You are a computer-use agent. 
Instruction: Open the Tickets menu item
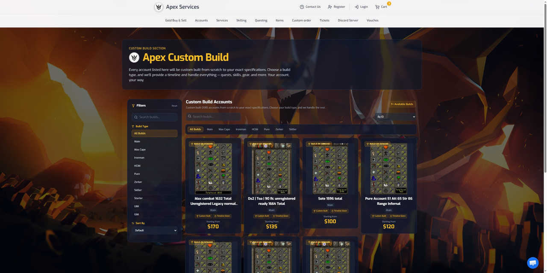(324, 20)
